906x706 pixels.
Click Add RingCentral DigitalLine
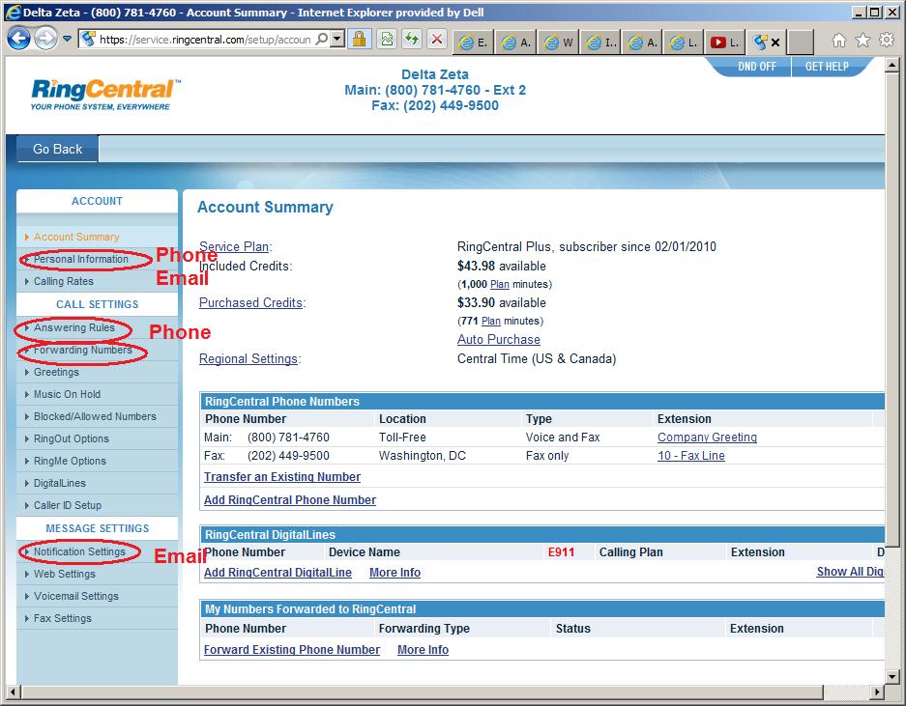278,572
